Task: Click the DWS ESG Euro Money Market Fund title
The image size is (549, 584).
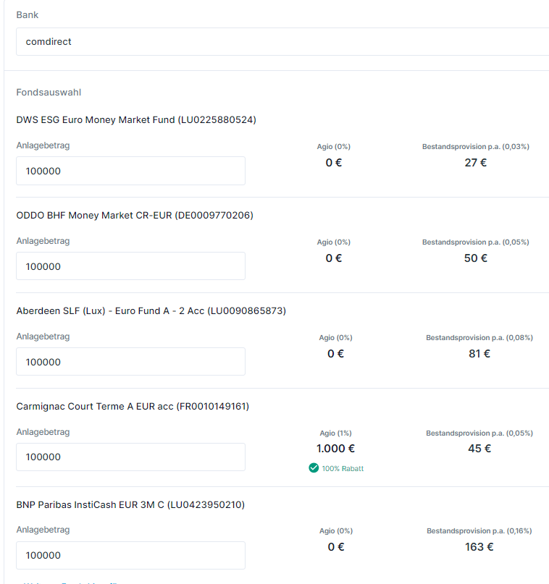Action: coord(136,120)
